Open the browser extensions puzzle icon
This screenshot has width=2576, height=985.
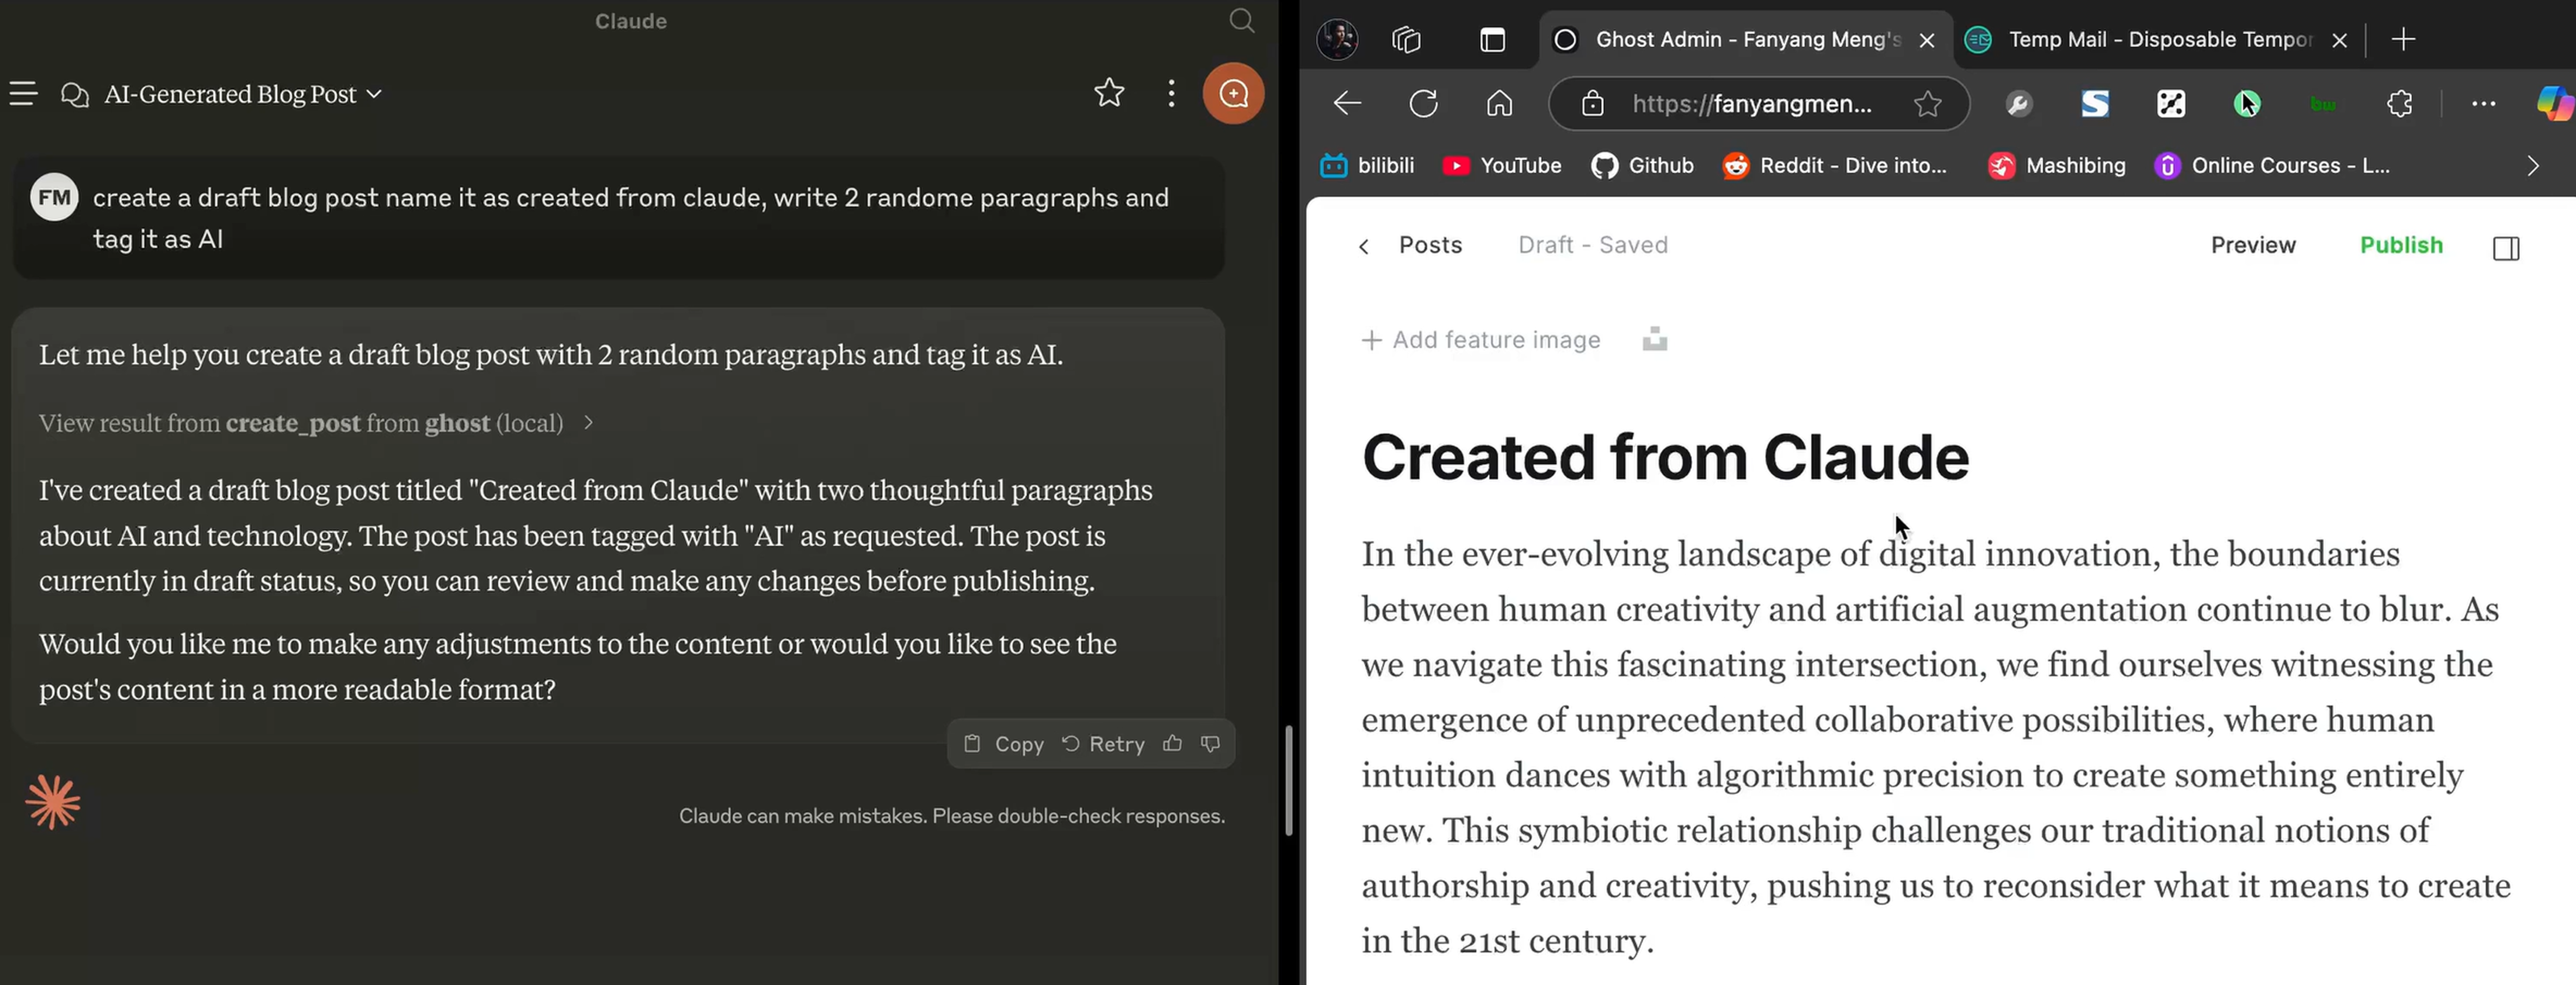pos(2399,104)
